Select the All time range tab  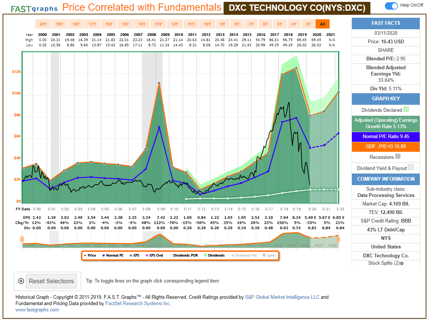point(322,23)
